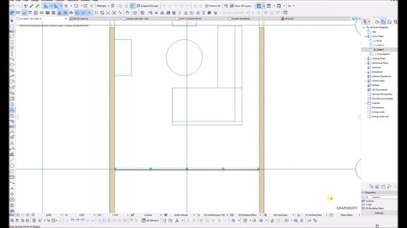Select the Arrow tool in the toolbox

[x=12, y=21]
